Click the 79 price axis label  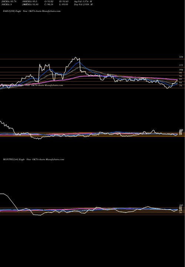point(181,86)
